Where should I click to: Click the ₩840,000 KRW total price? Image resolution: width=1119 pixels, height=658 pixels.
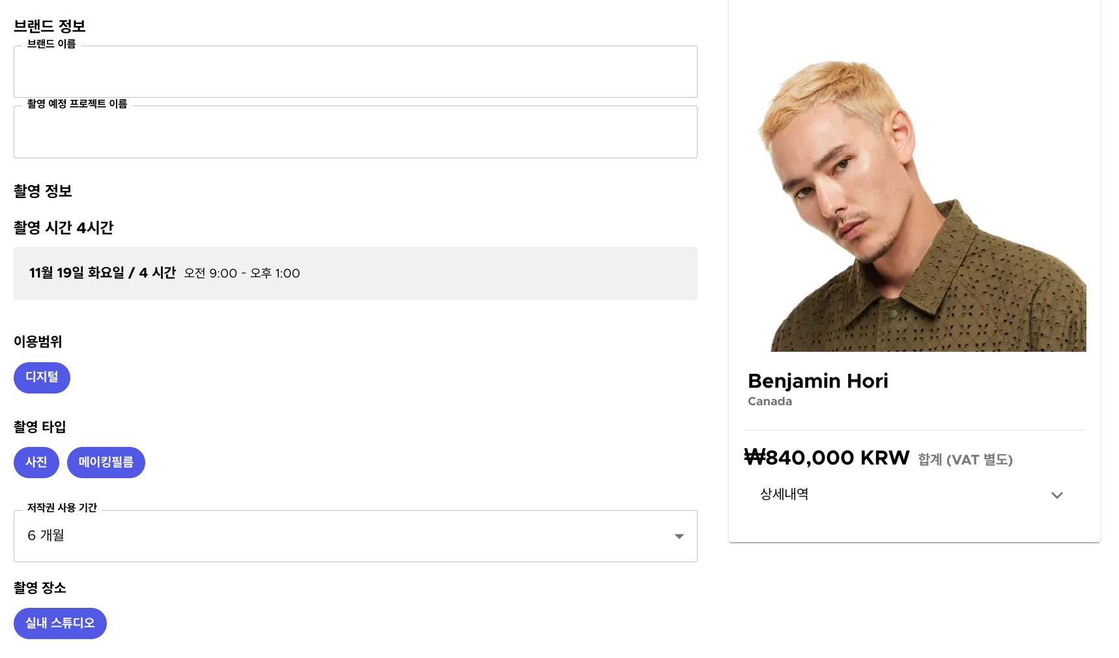click(x=827, y=458)
